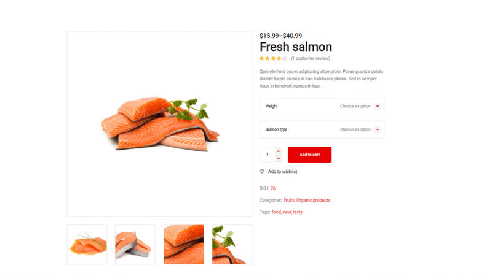Click the star rating icons
The height and width of the screenshot is (276, 492).
click(273, 58)
